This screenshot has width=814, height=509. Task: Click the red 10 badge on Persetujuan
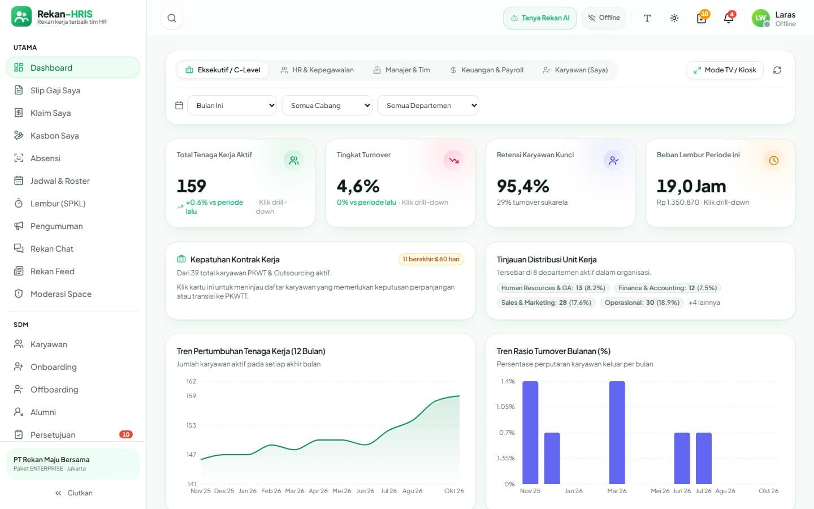pyautogui.click(x=125, y=434)
